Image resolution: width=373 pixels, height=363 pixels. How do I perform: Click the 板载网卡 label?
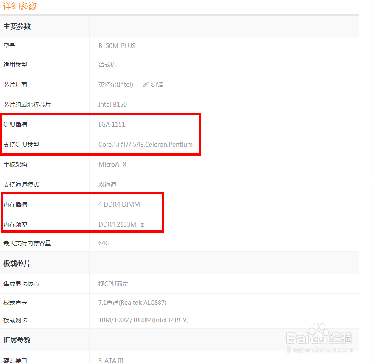[x=15, y=320]
